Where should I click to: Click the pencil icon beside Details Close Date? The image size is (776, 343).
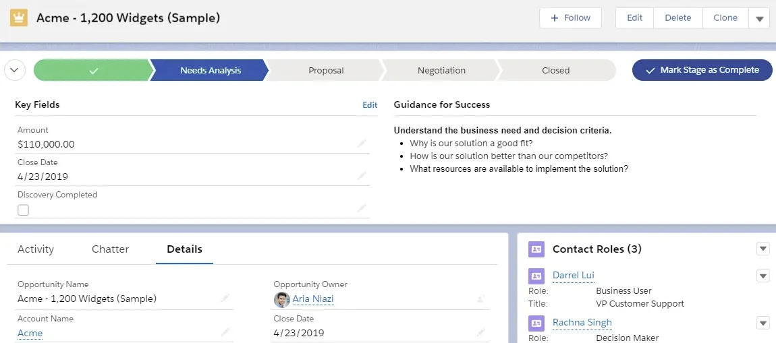pos(480,332)
